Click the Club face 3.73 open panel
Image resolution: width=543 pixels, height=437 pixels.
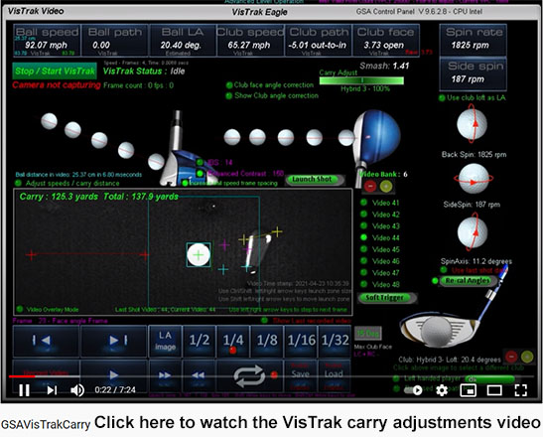click(x=386, y=40)
